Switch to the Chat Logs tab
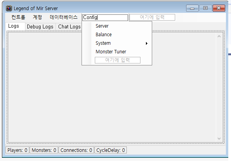Screen dimensions: 231x162 [69, 27]
